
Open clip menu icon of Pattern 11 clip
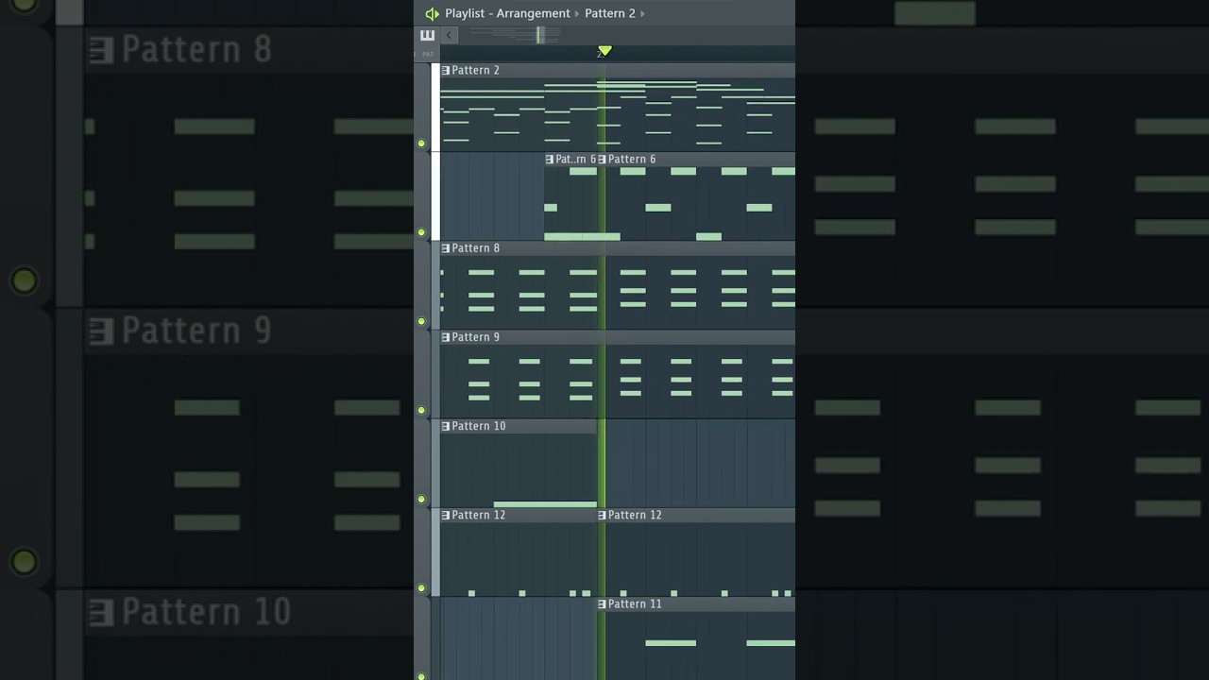(x=602, y=604)
